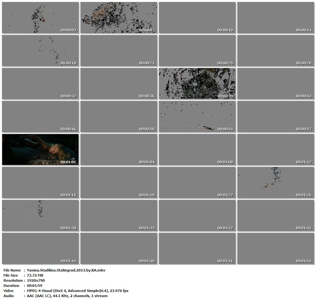
Task: Choose the 00:00:25 thumbnail
Action: [x=197, y=51]
